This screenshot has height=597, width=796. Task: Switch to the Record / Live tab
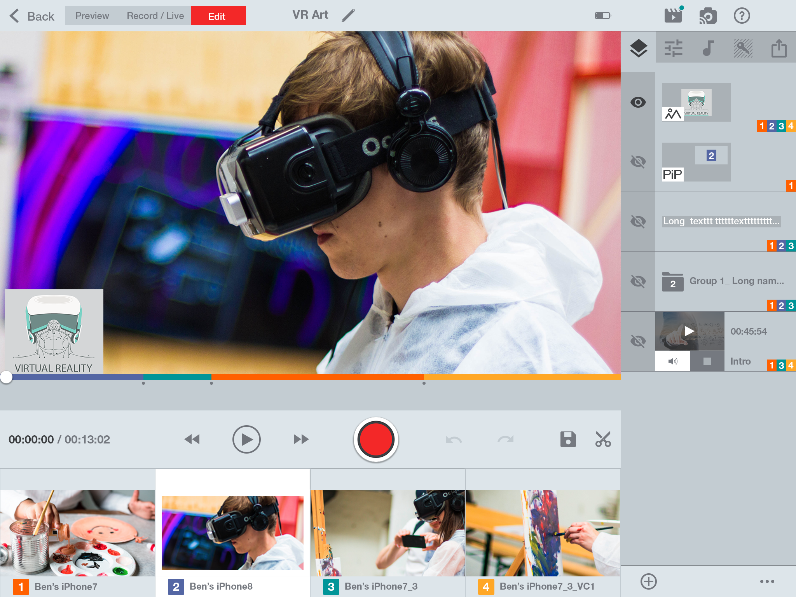(x=155, y=16)
